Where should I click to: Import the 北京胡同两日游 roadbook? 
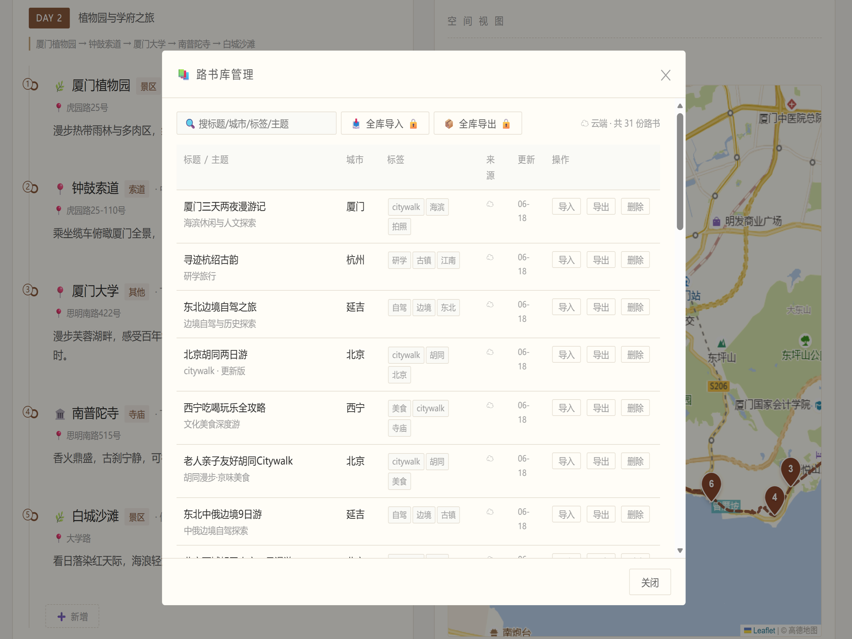(x=566, y=355)
